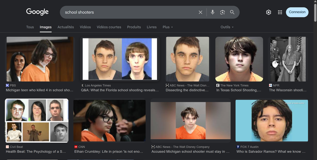
Task: Open the Outils dropdown
Action: (227, 27)
